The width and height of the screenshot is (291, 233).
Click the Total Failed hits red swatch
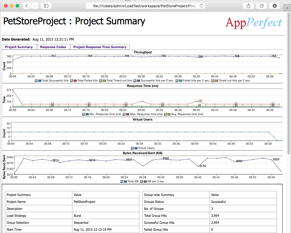tap(75, 81)
